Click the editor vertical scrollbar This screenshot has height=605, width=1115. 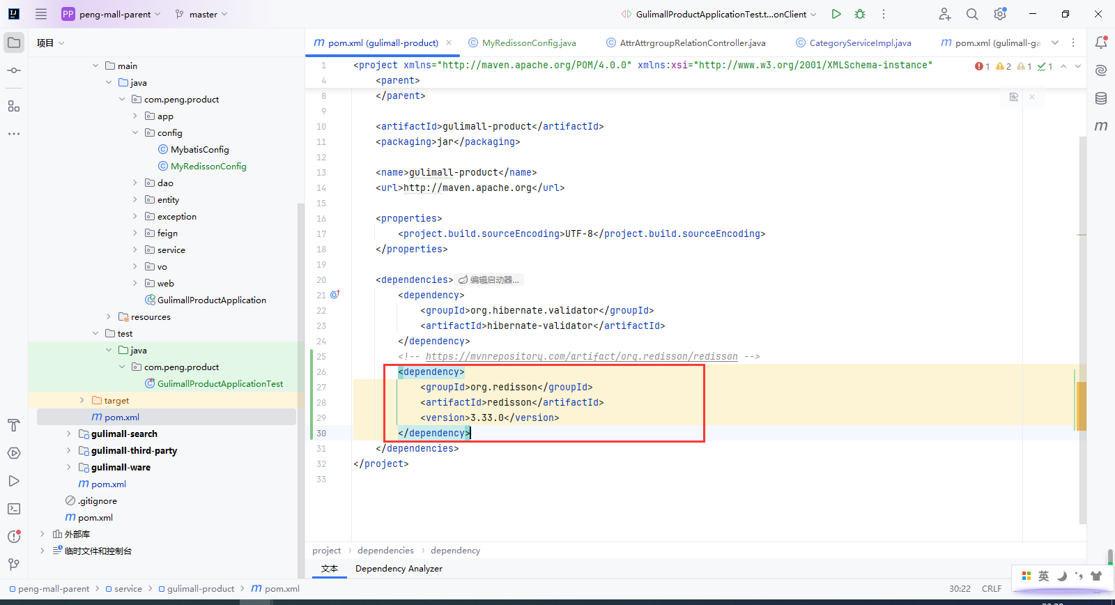coord(1082,330)
